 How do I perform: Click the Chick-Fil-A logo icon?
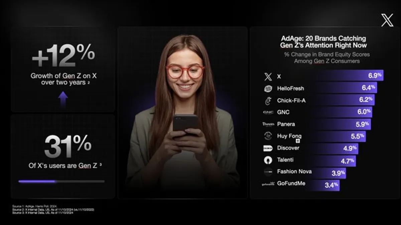click(268, 100)
